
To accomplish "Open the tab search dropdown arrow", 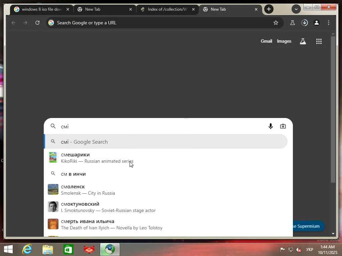I will click(296, 9).
